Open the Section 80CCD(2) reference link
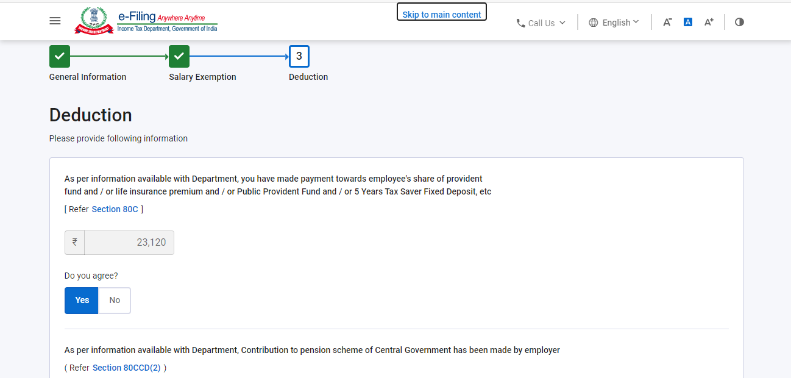Image resolution: width=791 pixels, height=378 pixels. [127, 368]
